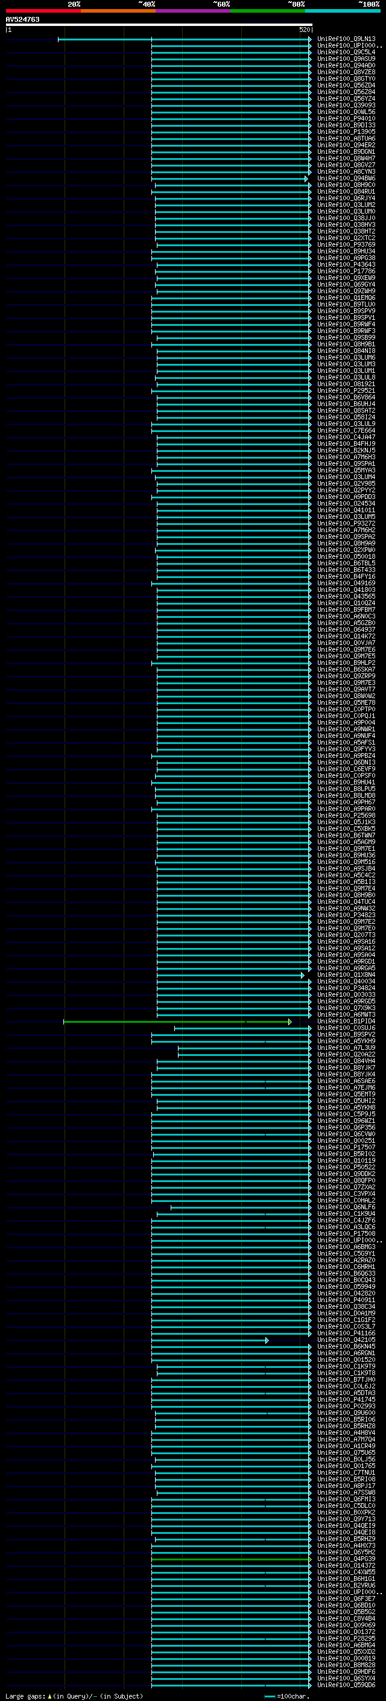Select the UniRef100_Q5EMT9 label
Screen dimensions: 386x1701
(x=346, y=1094)
